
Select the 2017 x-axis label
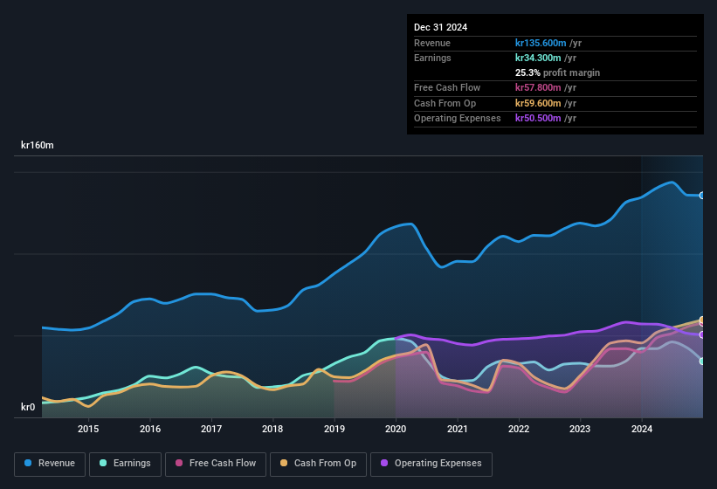(211, 429)
